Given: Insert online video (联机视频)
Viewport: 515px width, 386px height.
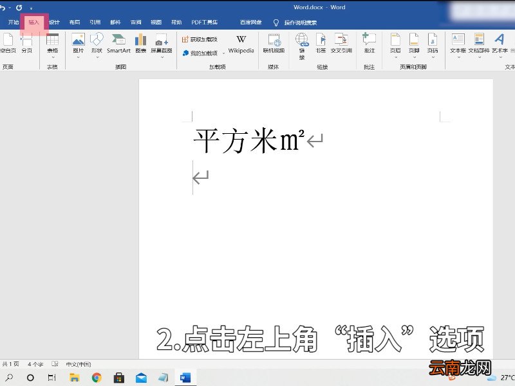Looking at the screenshot, I should 274,43.
